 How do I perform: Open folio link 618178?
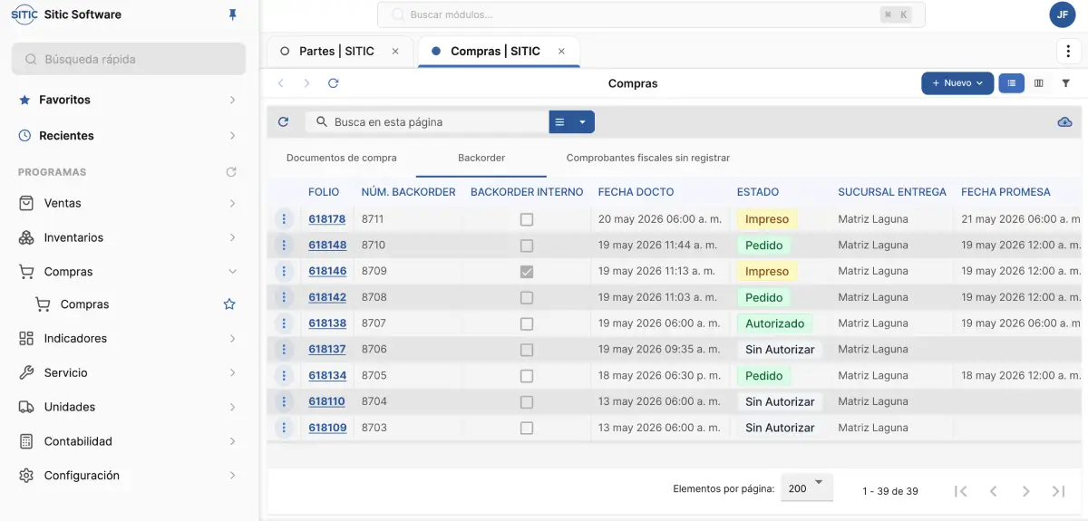327,219
